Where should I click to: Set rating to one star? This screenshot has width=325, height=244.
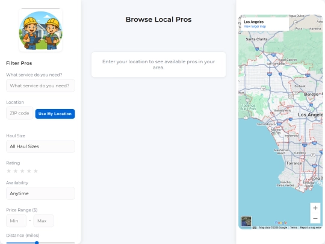tap(8, 171)
